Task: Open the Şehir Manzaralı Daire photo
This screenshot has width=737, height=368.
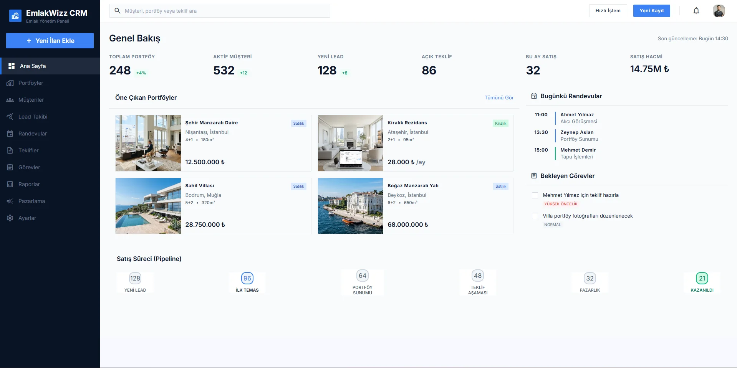Action: tap(148, 143)
